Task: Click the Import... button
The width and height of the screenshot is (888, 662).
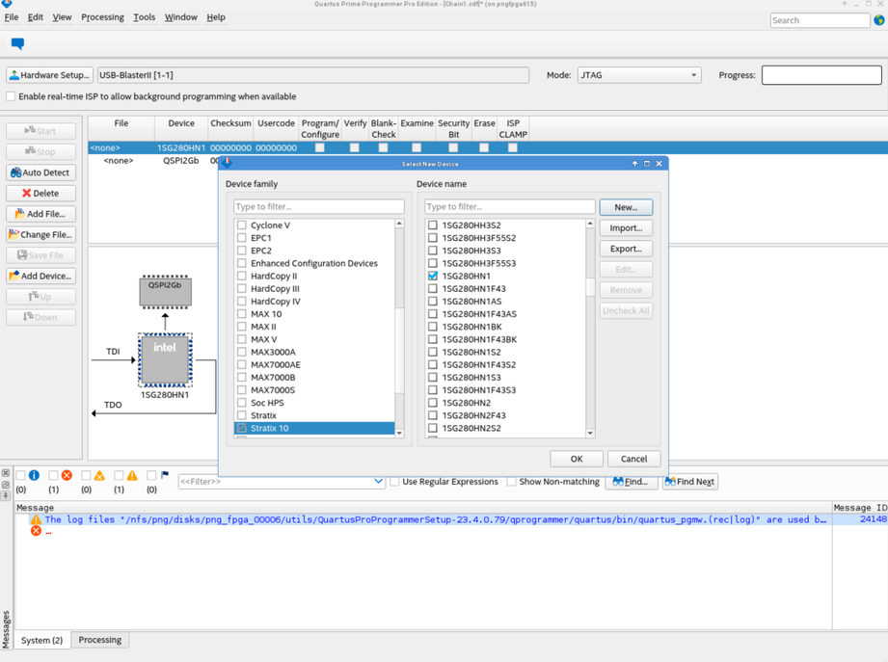Action: click(x=626, y=228)
